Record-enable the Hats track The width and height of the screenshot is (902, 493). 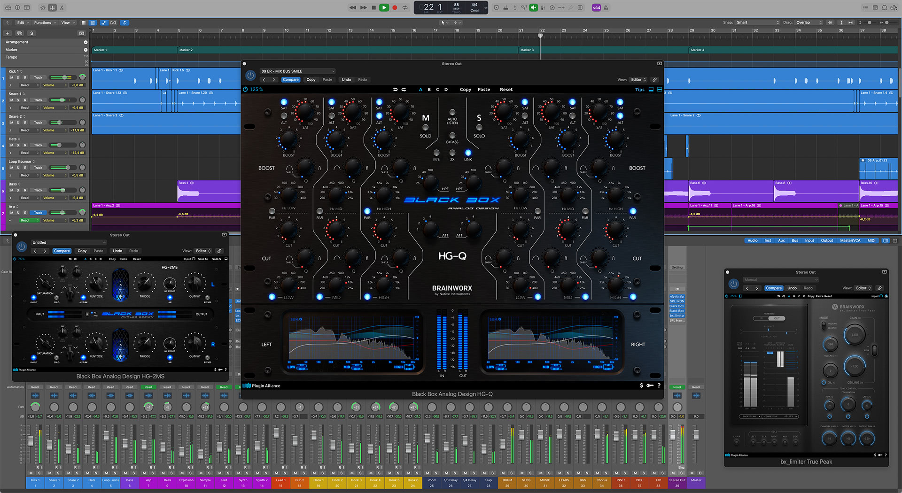(25, 145)
